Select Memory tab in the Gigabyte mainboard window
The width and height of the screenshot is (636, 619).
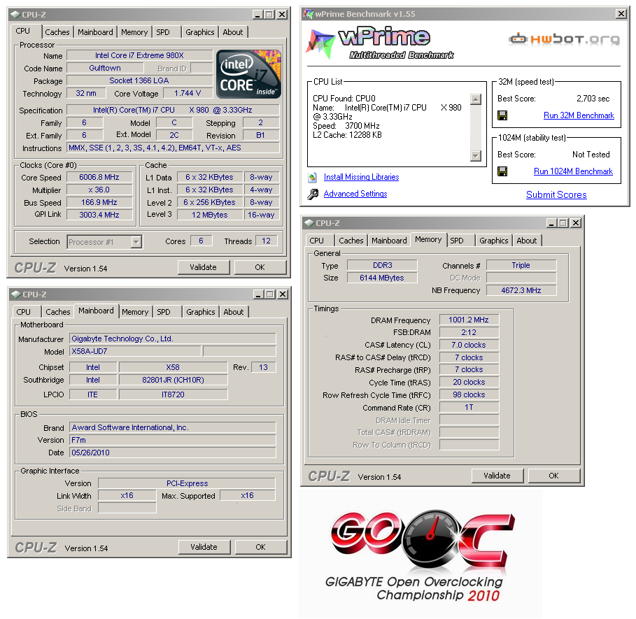coord(135,312)
